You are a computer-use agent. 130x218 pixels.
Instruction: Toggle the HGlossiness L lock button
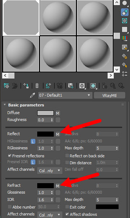coord(33,141)
